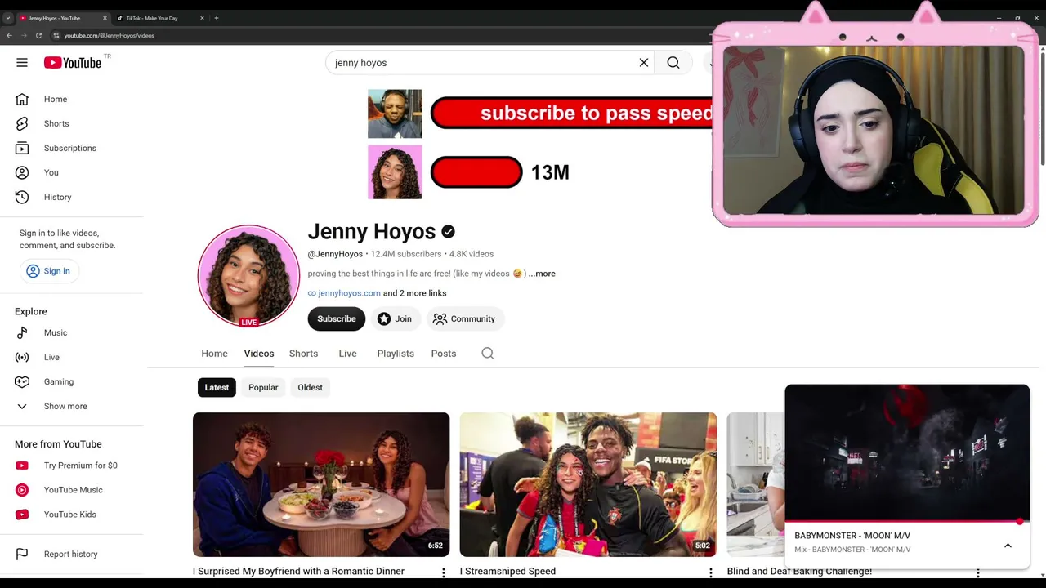This screenshot has width=1046, height=588.
Task: Expand channel description with ...more
Action: pos(542,274)
